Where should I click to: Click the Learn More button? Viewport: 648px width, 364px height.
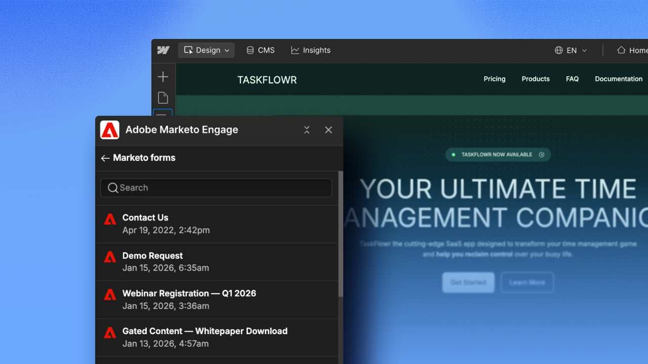(527, 282)
